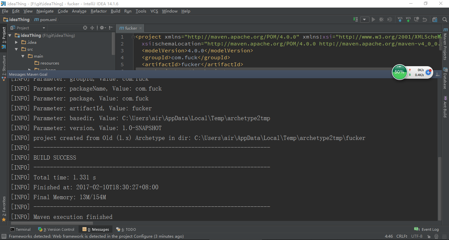The height and width of the screenshot is (240, 449).
Task: Collapse the ideaThing root tree node
Action: tap(10, 35)
